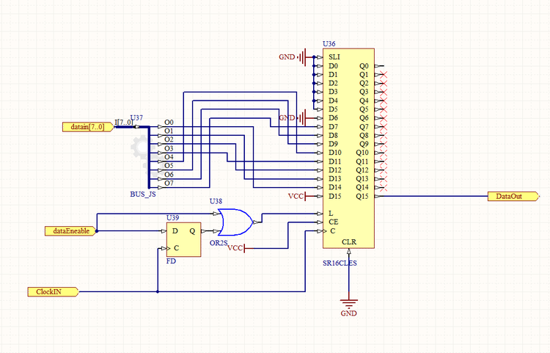Screen dimensions: 550x353
Task: Click the U36 designator text
Action: (x=329, y=44)
